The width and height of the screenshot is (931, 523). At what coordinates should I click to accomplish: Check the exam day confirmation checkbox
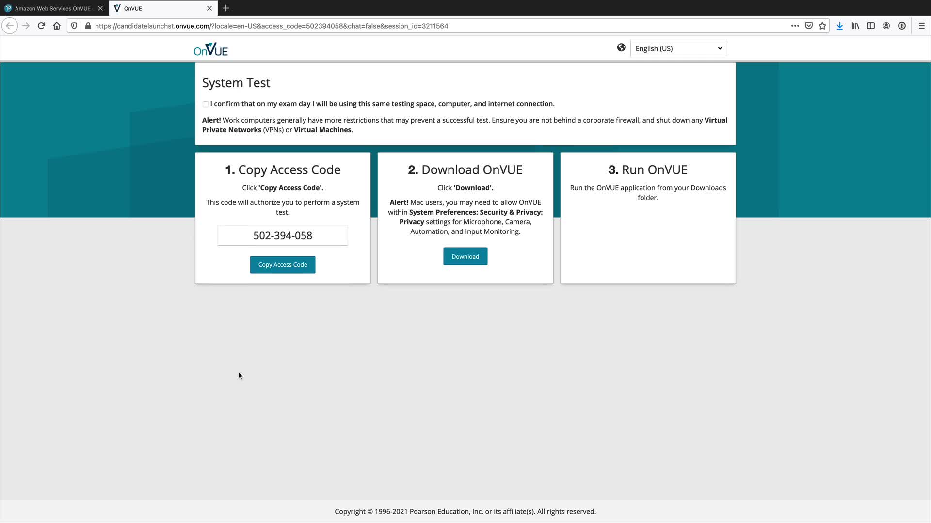click(x=206, y=104)
